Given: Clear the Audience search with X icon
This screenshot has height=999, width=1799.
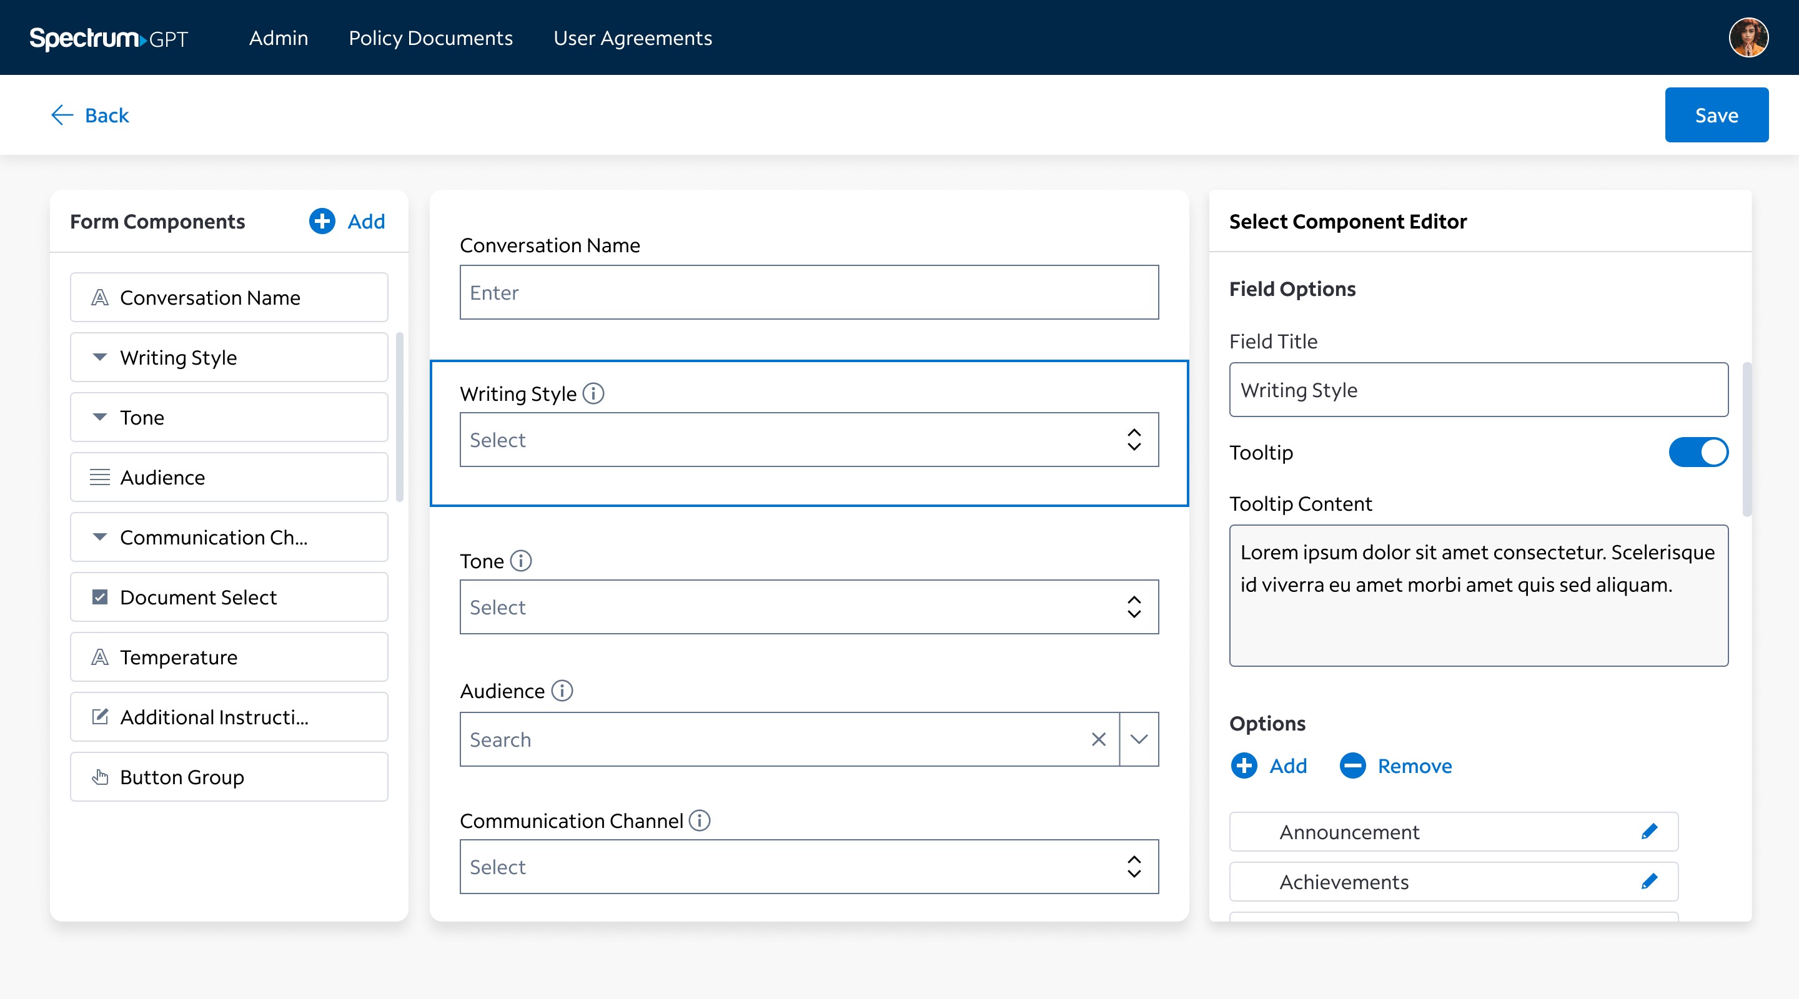Looking at the screenshot, I should (x=1098, y=739).
